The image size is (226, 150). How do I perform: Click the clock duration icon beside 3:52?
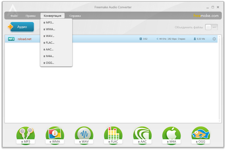click(141, 39)
